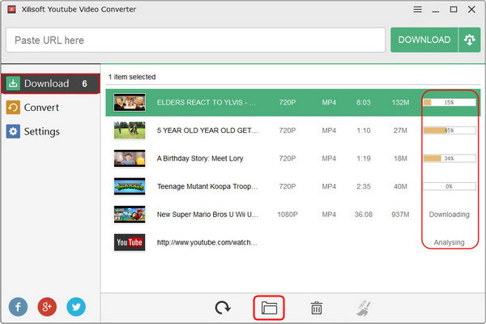The width and height of the screenshot is (486, 324).
Task: Click the Analysing status text
Action: (449, 242)
